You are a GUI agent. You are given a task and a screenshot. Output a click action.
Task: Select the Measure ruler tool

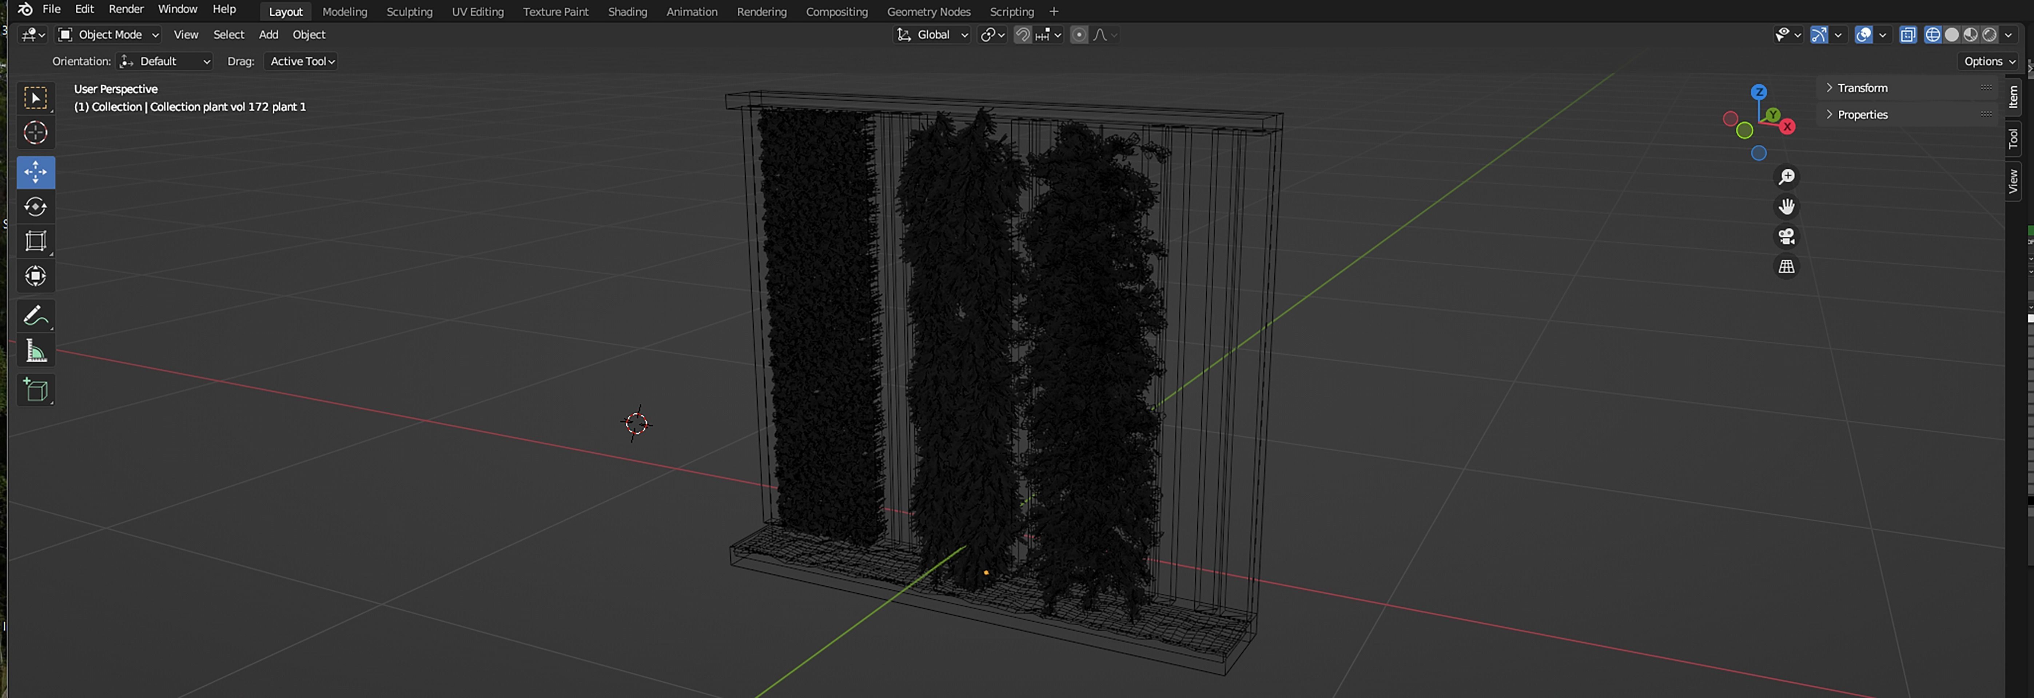click(x=36, y=350)
